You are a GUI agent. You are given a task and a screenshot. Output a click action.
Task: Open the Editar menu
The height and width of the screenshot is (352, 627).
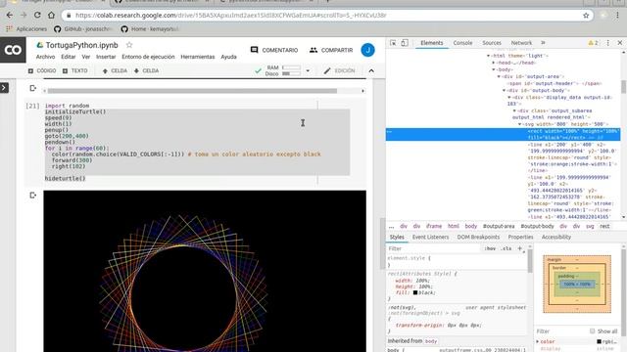coord(68,57)
